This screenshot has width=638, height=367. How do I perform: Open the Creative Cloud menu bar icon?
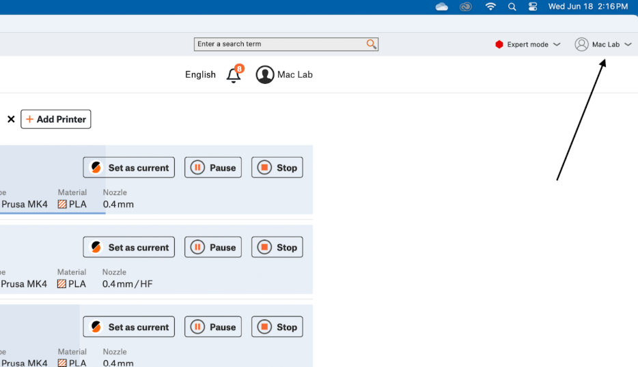tap(466, 7)
